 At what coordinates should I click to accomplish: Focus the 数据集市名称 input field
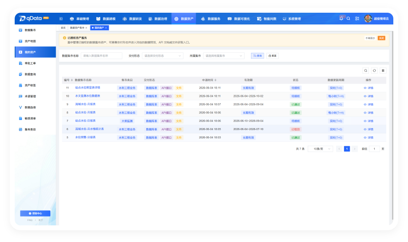click(101, 56)
